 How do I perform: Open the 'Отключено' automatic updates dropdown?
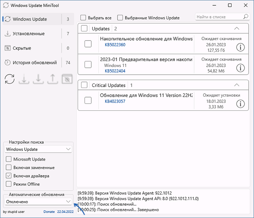click(x=38, y=202)
